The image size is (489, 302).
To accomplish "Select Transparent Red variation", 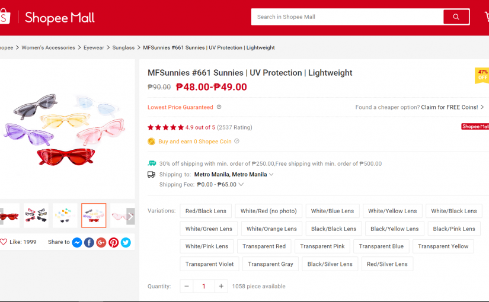I will tap(264, 246).
